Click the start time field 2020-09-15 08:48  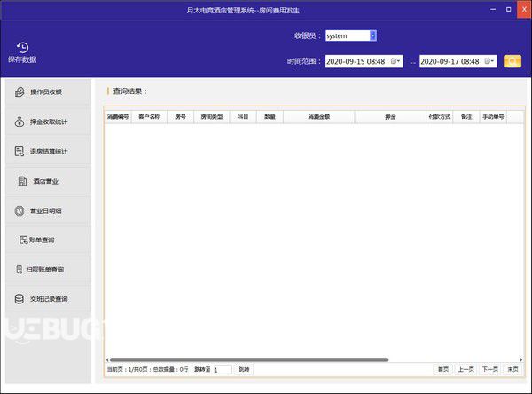tap(364, 61)
